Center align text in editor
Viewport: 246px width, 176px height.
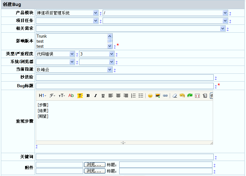118,95
